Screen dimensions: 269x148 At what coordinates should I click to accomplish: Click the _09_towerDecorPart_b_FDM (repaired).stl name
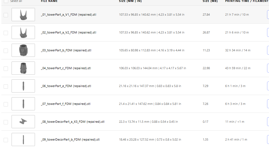tap(70, 139)
